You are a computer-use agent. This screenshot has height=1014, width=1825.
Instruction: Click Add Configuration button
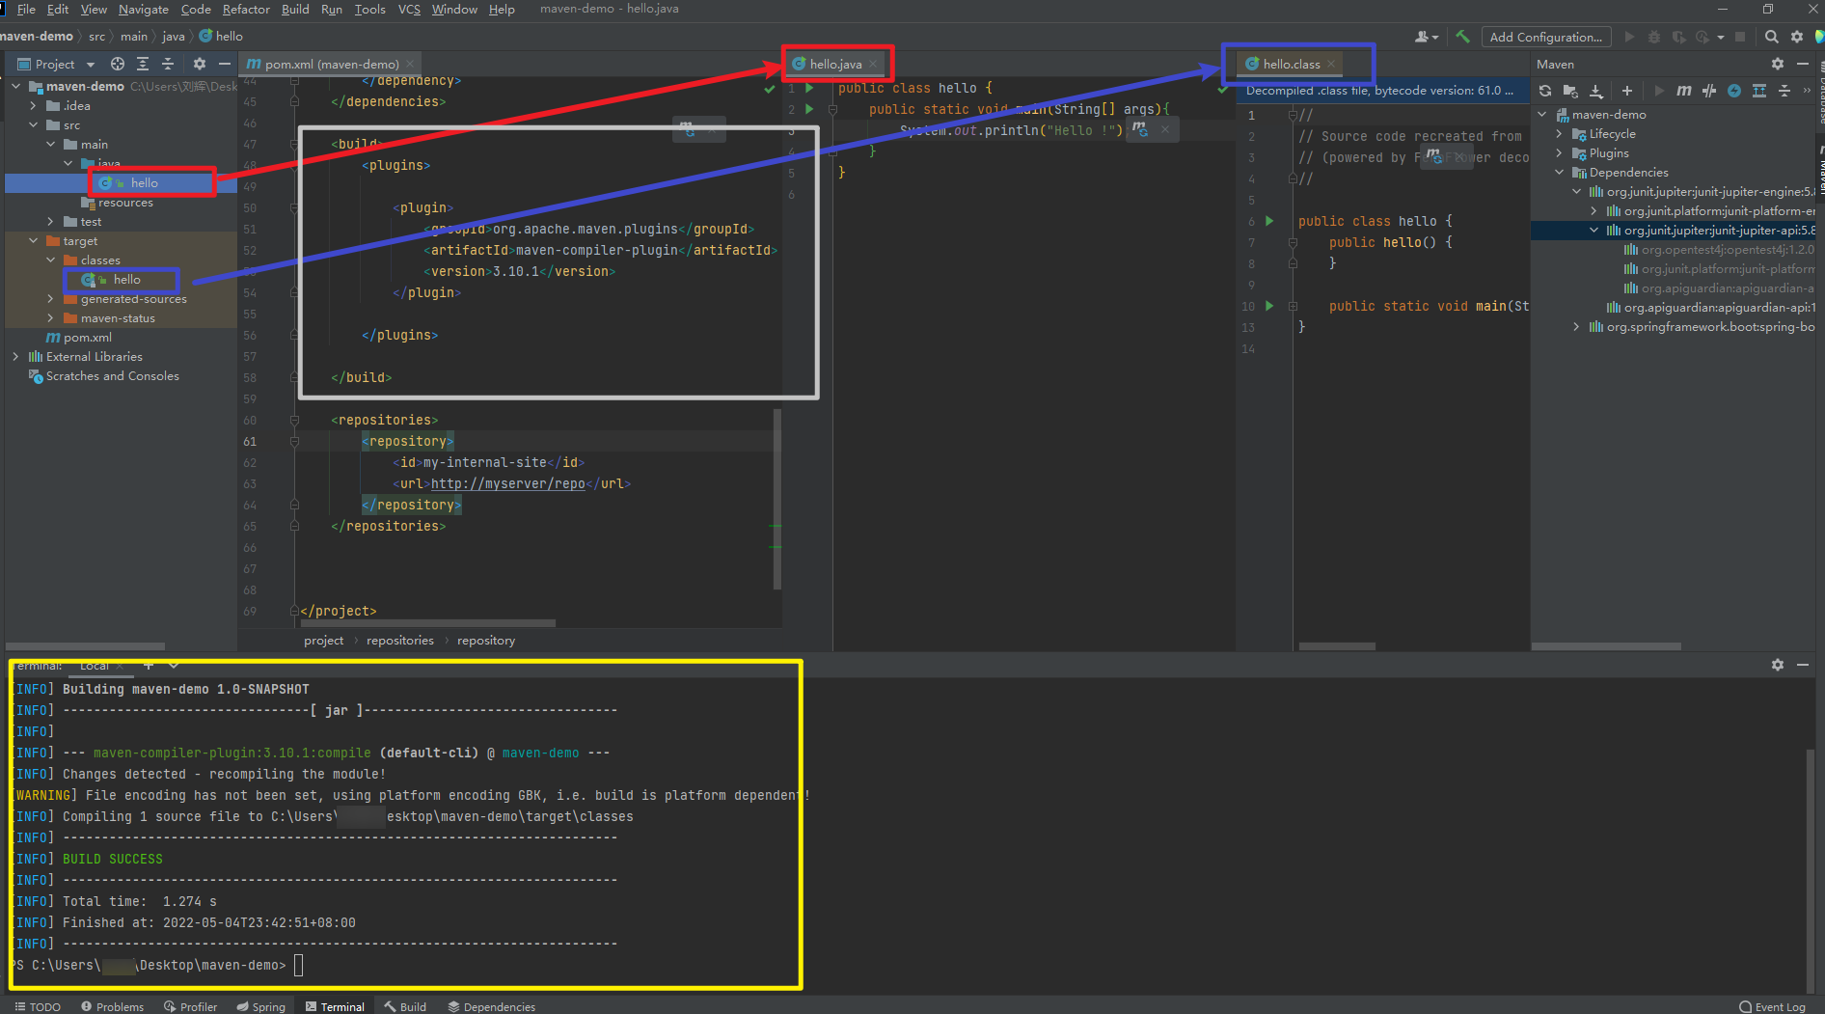[x=1545, y=37]
